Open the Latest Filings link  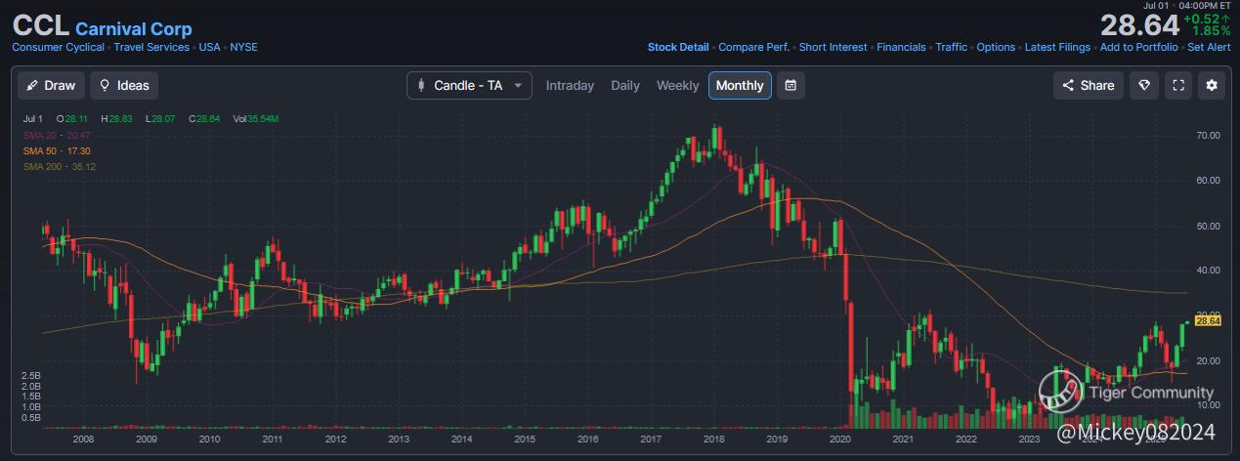(x=1057, y=47)
